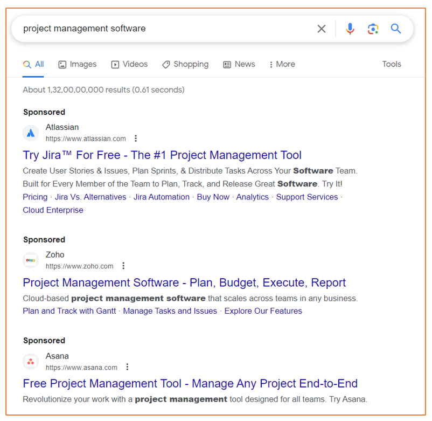Open the three-dot menu beside atlassian.com
This screenshot has height=421, width=432.
click(x=136, y=138)
